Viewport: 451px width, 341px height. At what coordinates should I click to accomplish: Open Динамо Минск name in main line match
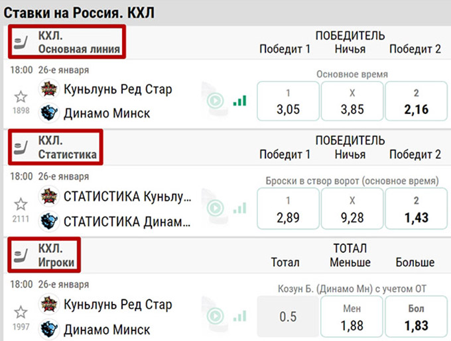[x=107, y=113]
